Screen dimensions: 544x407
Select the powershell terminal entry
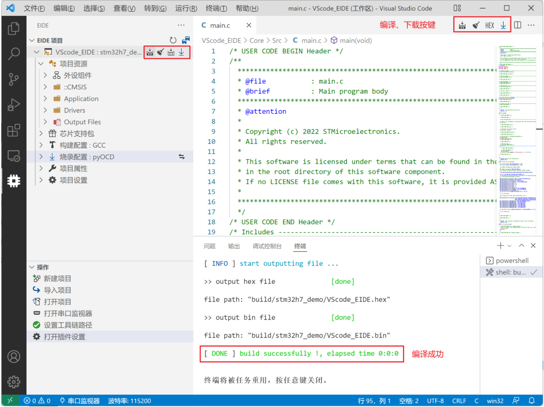512,260
